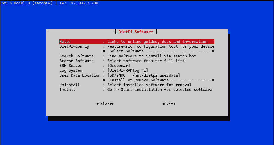This screenshot has width=274, height=145.
Task: Click the <Select> button
Action: click(105, 104)
